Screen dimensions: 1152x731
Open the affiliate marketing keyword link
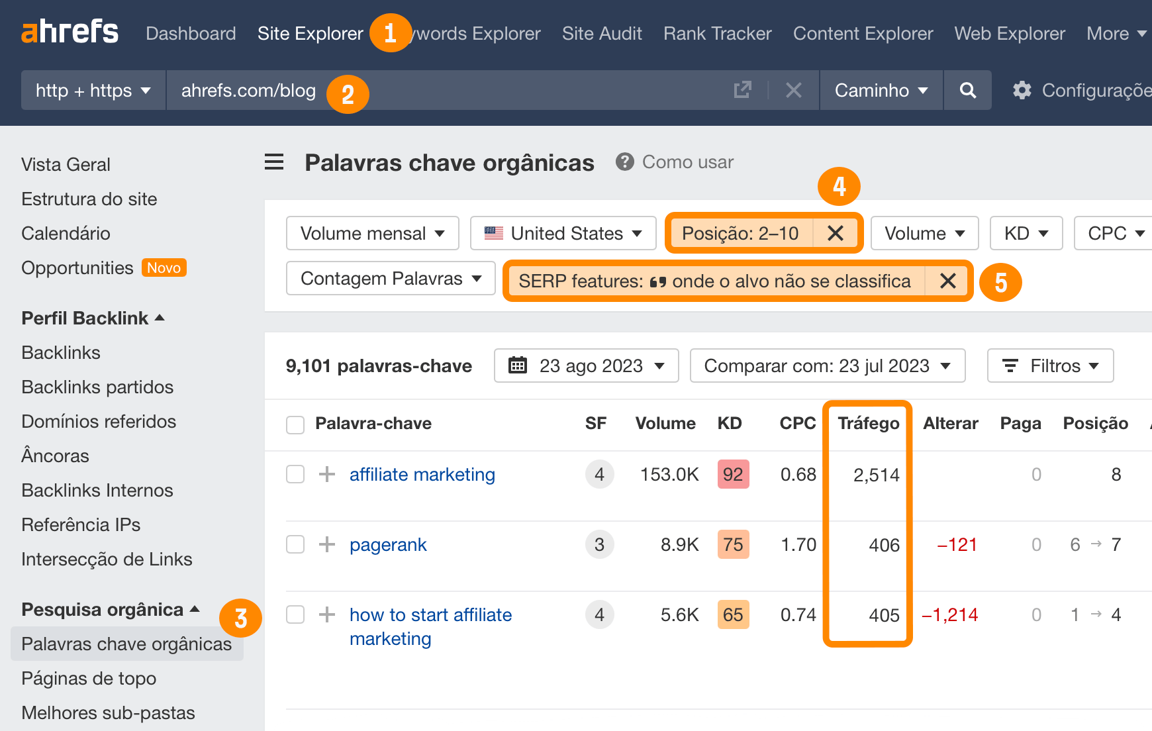point(422,474)
